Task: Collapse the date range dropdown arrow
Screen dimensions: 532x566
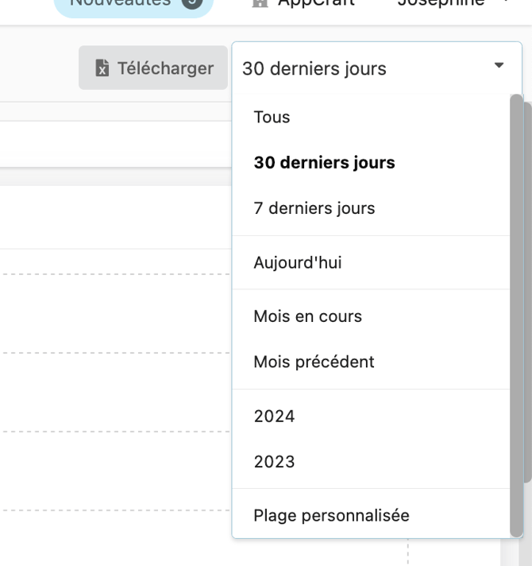Action: point(499,66)
